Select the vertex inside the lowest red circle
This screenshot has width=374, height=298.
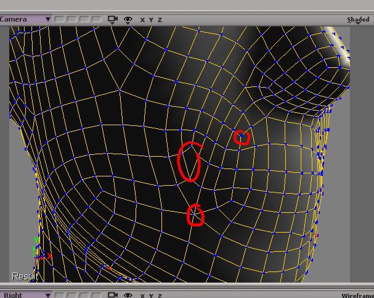point(194,215)
